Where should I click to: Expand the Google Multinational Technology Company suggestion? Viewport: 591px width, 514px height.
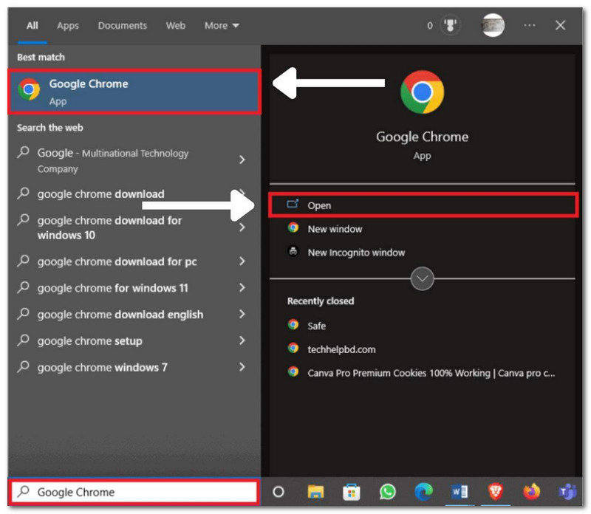242,160
